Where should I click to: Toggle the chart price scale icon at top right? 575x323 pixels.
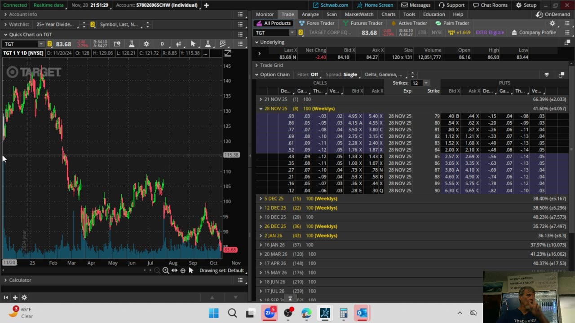tap(228, 53)
